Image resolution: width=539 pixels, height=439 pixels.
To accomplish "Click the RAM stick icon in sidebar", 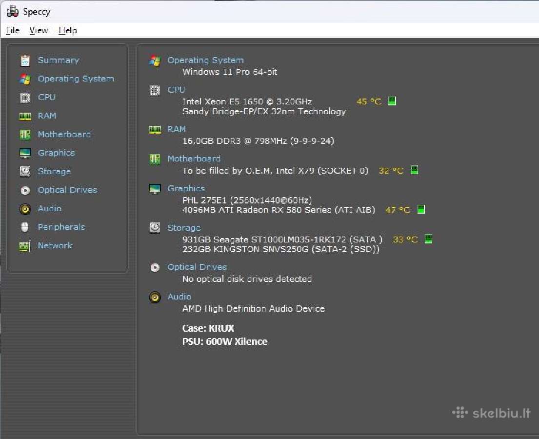I will pos(25,116).
